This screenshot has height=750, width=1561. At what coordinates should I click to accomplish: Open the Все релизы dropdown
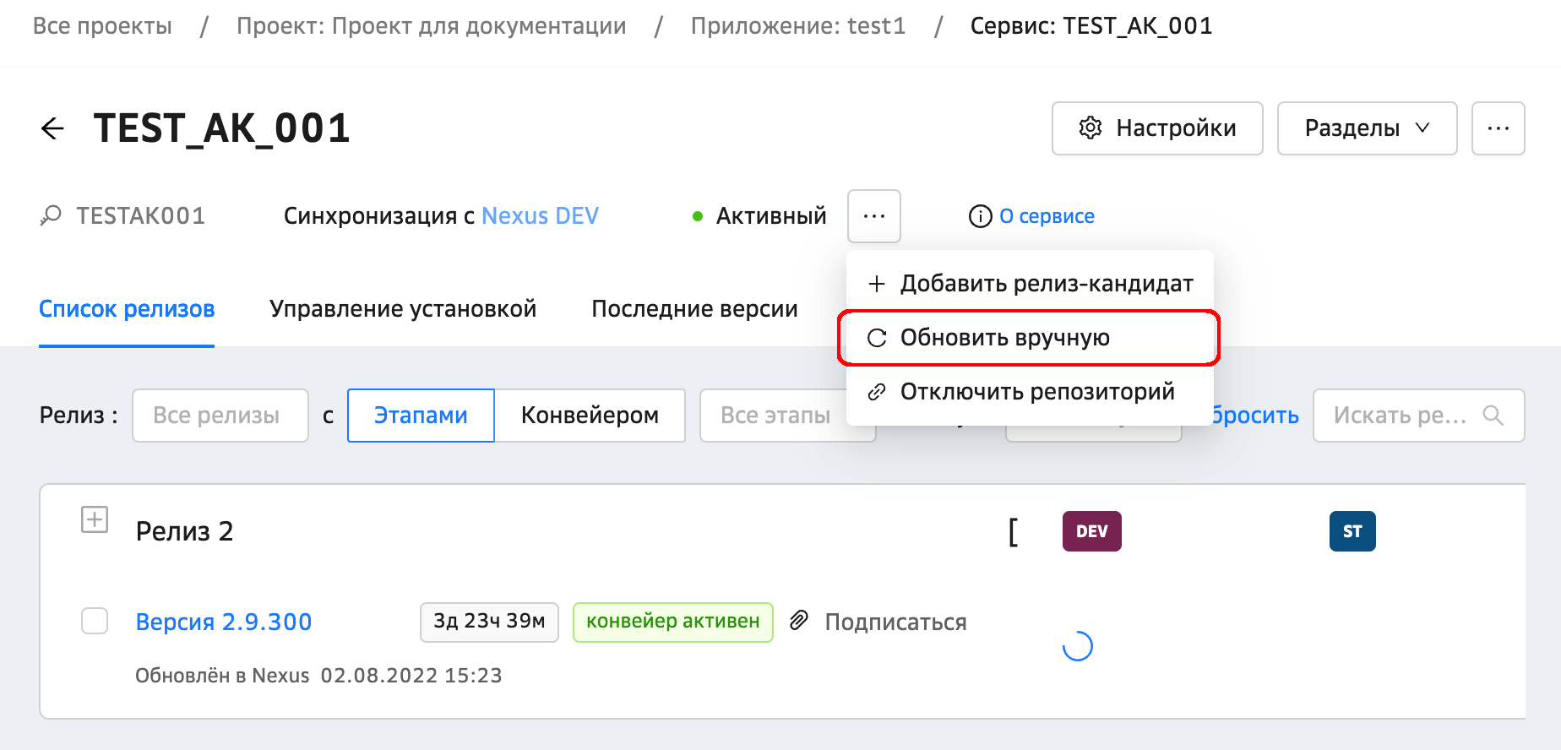[220, 416]
